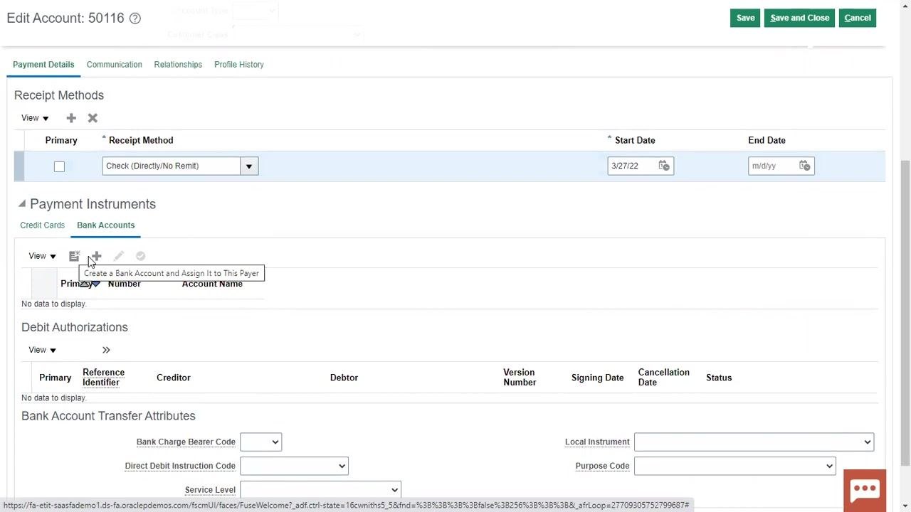This screenshot has width=911, height=512.
Task: Expand Receipt Method dropdown arrow
Action: [249, 166]
